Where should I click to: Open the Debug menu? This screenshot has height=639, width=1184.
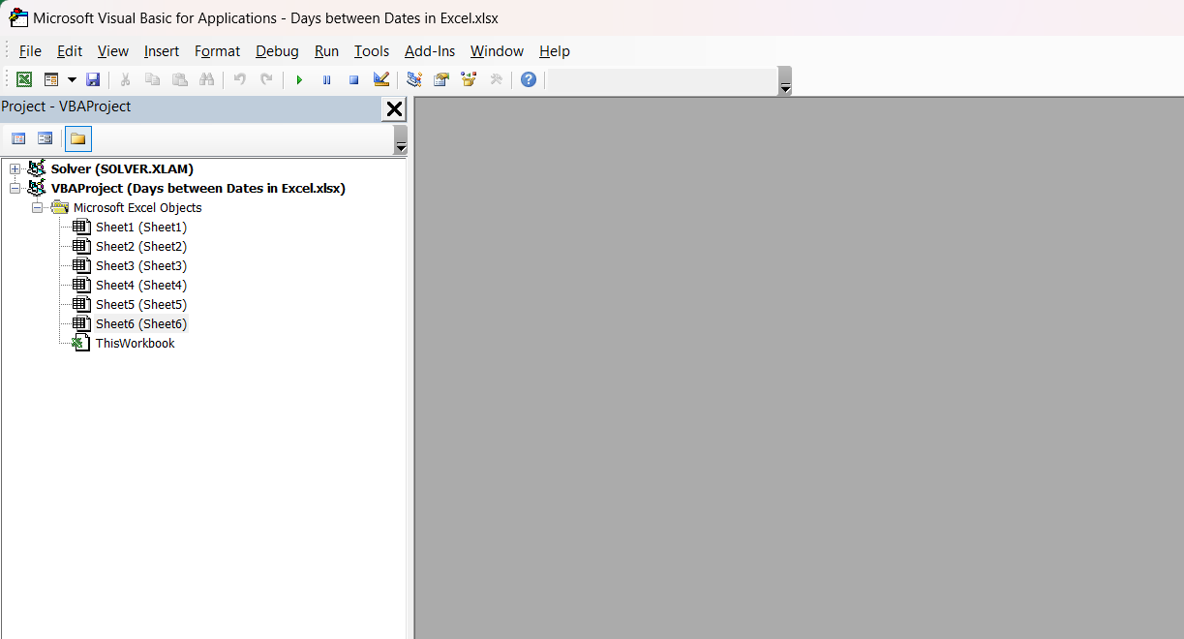(x=277, y=51)
